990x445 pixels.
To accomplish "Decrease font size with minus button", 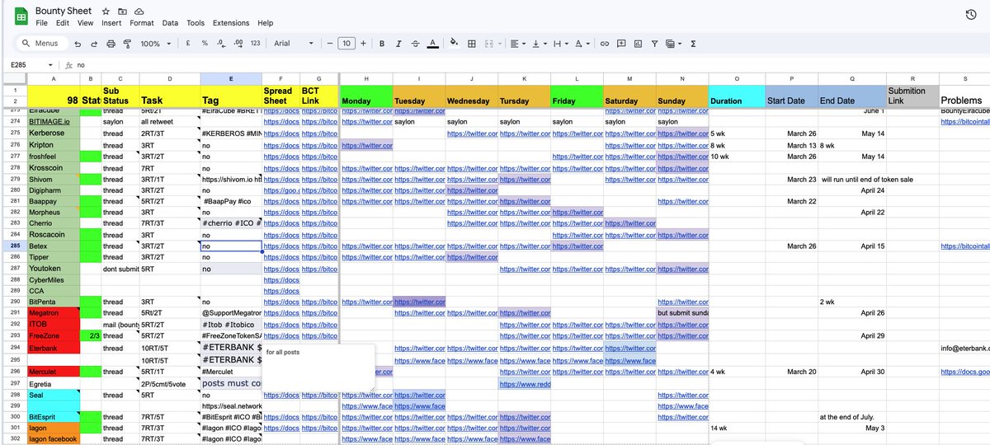I will [330, 43].
